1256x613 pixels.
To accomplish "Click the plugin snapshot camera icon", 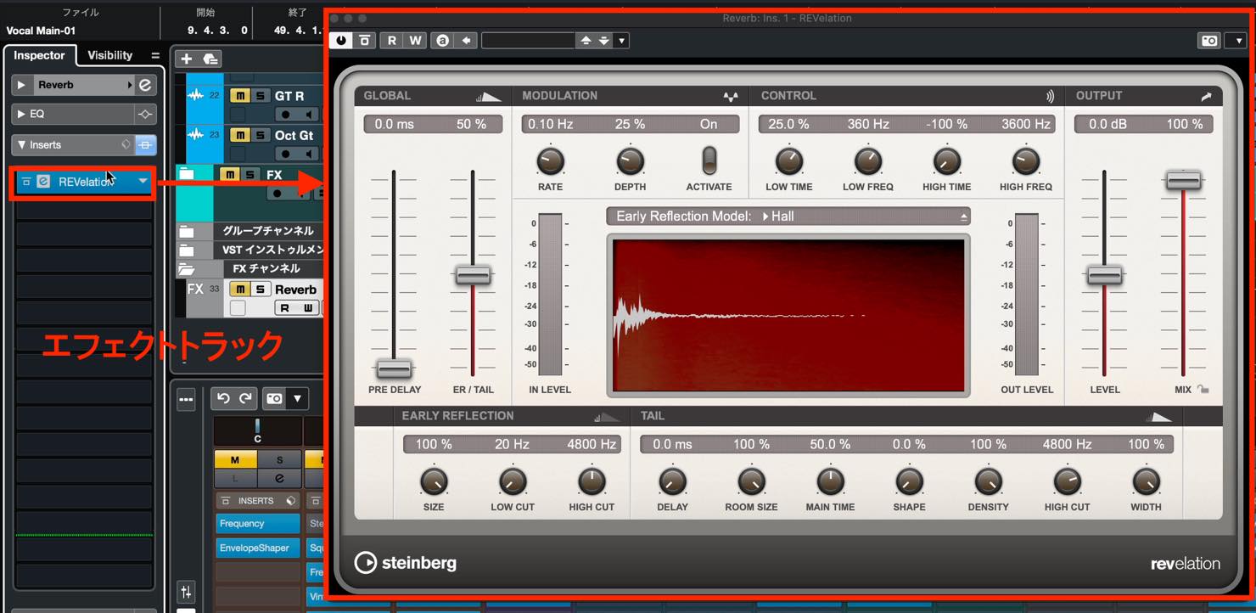I will (1209, 40).
